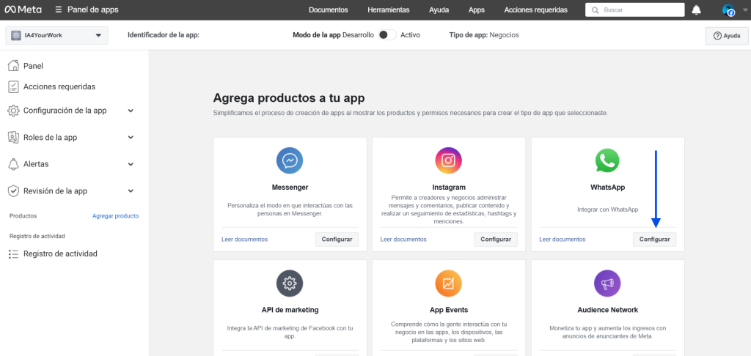Screen dimensions: 751x356
Task: Open Ayuda in top navigation
Action: pyautogui.click(x=439, y=10)
